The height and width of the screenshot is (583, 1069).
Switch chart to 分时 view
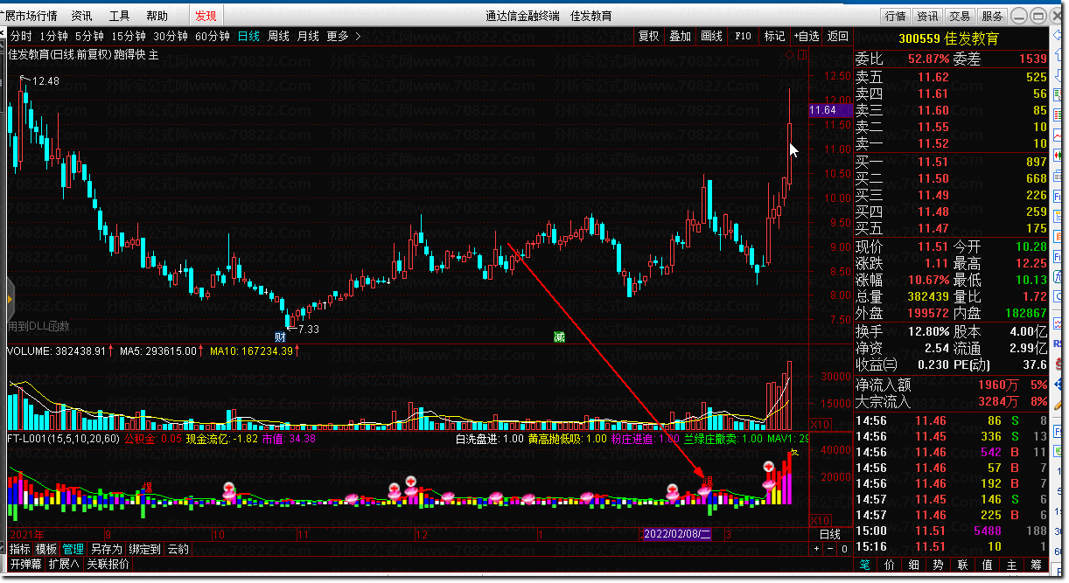point(21,36)
